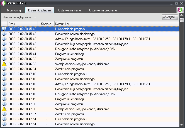
Task: Click warning icon of 20:47:36 Wersja demonstracyjna row
Action: (x=4, y=109)
